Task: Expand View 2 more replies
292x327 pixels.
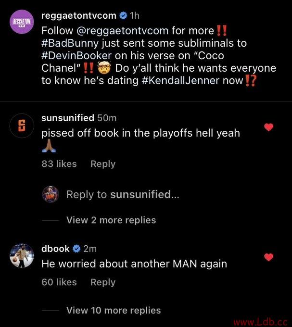Action: 111,220
